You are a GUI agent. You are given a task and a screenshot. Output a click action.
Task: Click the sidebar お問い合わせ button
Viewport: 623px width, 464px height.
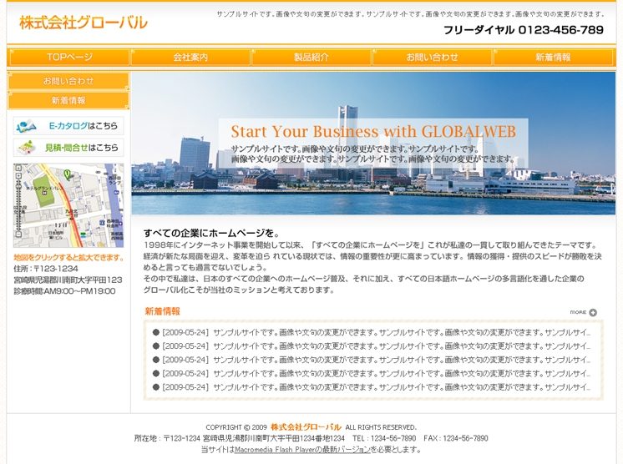click(x=68, y=81)
